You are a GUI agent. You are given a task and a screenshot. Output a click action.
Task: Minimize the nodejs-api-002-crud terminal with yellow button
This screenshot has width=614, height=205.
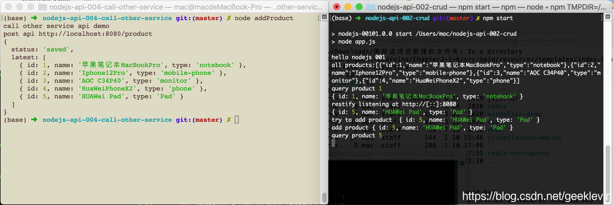pyautogui.click(x=348, y=7)
